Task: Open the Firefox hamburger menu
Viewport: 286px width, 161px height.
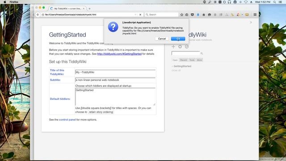Action: click(255, 15)
